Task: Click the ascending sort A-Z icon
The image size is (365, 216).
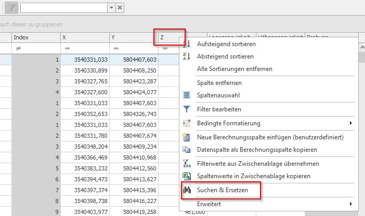Action: [x=187, y=45]
